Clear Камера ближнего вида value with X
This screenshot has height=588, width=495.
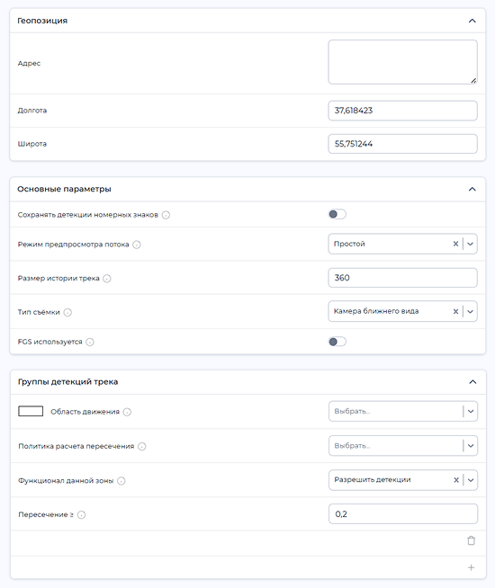coord(455,311)
